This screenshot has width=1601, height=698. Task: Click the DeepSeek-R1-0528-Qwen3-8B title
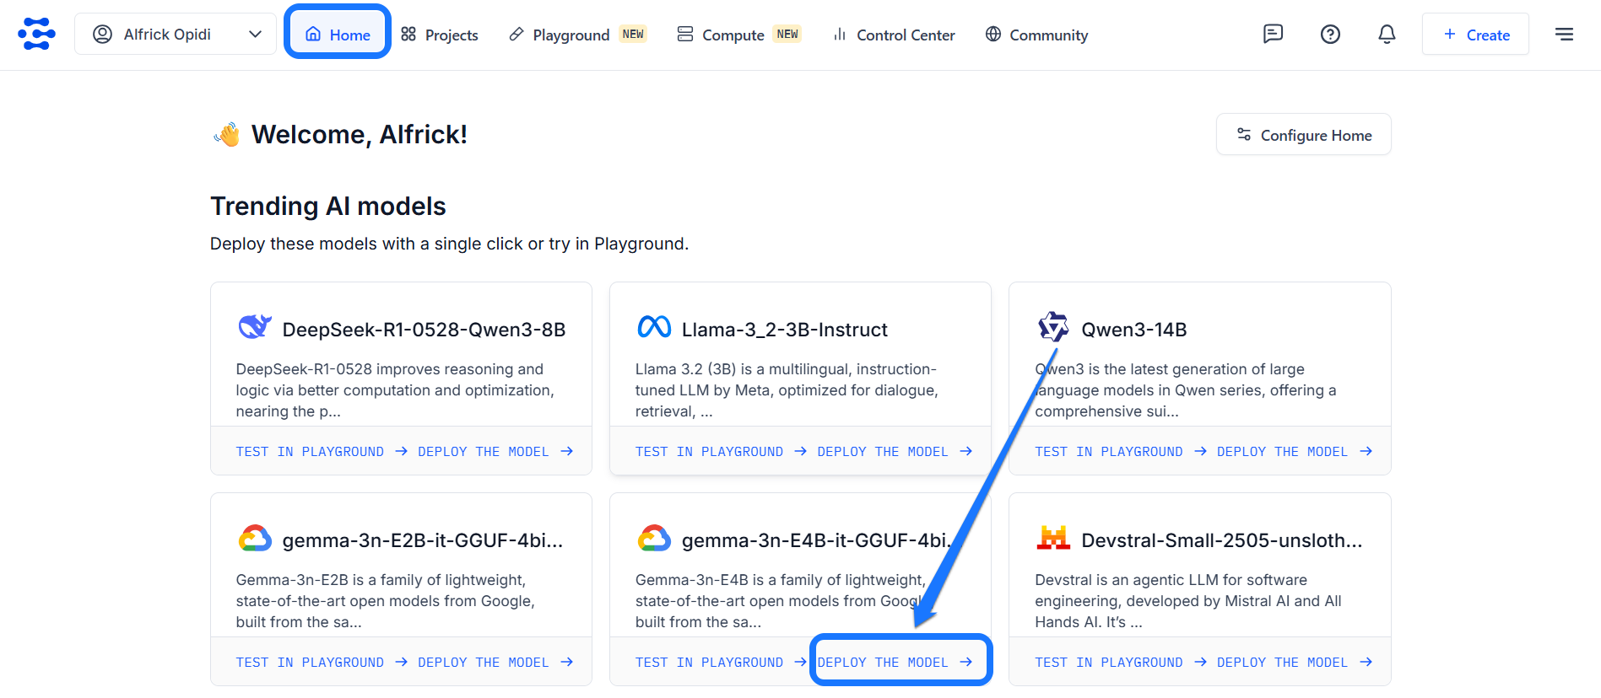pyautogui.click(x=424, y=330)
